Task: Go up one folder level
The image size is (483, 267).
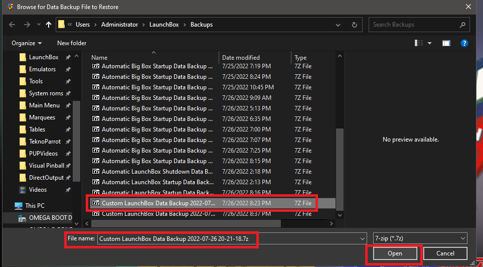Action: coord(48,25)
